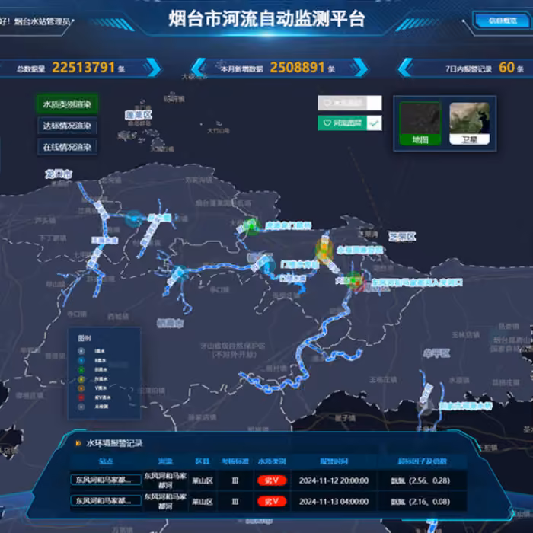Click the 劣Ⅴ类水 red legend circle
533x533 pixels.
tap(81, 397)
